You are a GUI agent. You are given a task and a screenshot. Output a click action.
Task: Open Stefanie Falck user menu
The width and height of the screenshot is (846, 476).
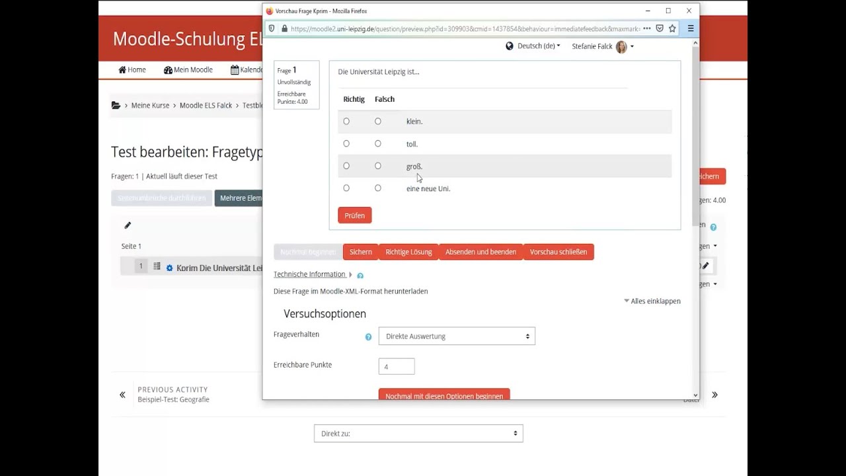(603, 46)
